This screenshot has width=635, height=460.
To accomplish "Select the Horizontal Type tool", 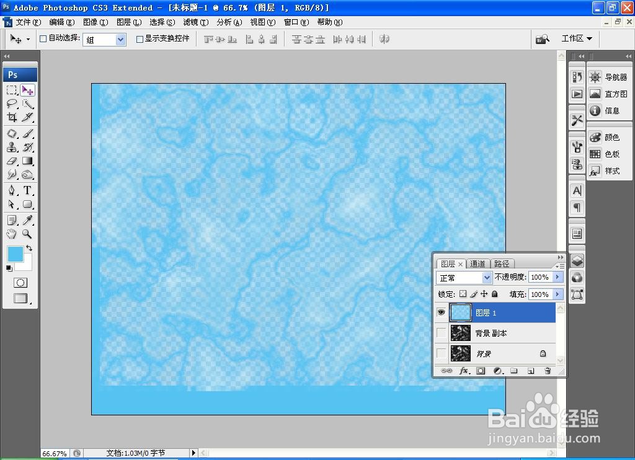I will 27,190.
